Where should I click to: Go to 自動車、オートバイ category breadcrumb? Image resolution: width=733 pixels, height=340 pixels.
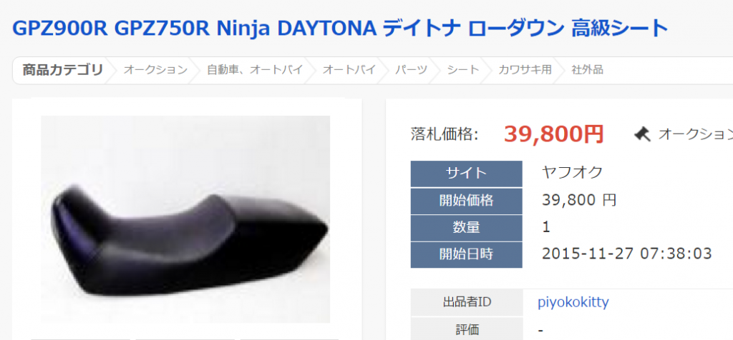255,71
